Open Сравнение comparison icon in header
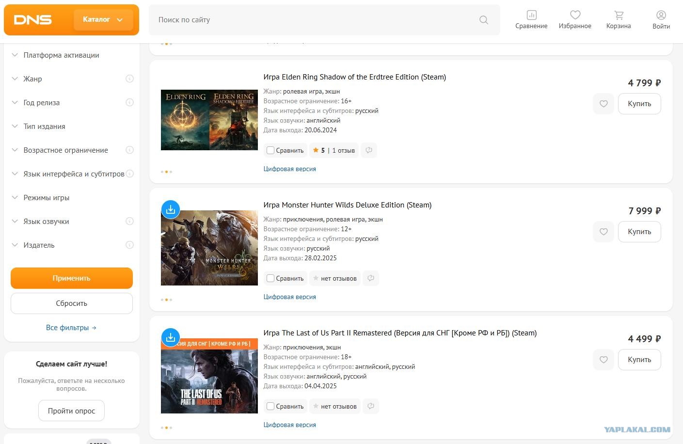This screenshot has width=683, height=444. tap(531, 20)
